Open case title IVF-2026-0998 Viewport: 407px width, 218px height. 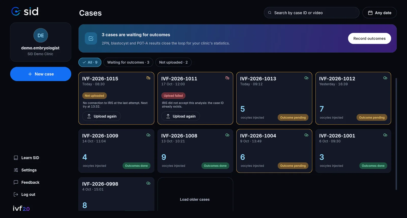(x=100, y=184)
